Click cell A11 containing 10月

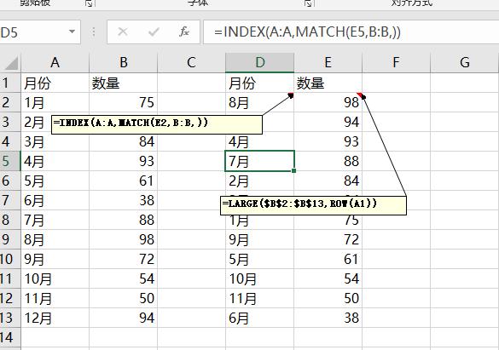tap(55, 278)
